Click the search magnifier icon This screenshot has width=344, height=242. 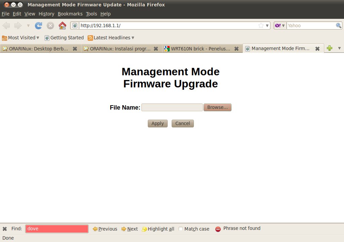point(339,26)
